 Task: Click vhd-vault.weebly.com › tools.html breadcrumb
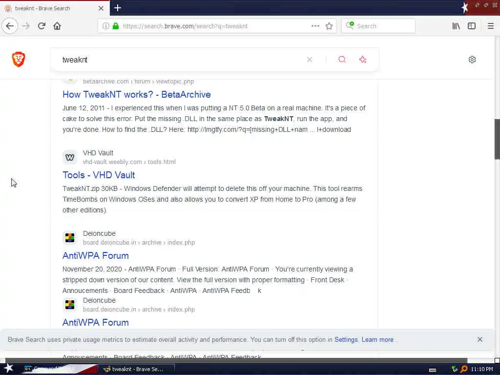coord(129,162)
